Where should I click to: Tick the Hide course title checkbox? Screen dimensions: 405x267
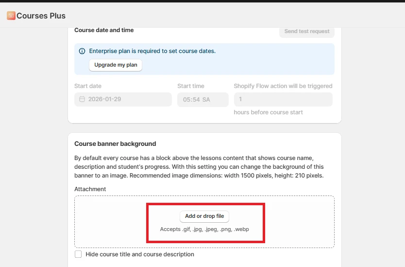78,254
